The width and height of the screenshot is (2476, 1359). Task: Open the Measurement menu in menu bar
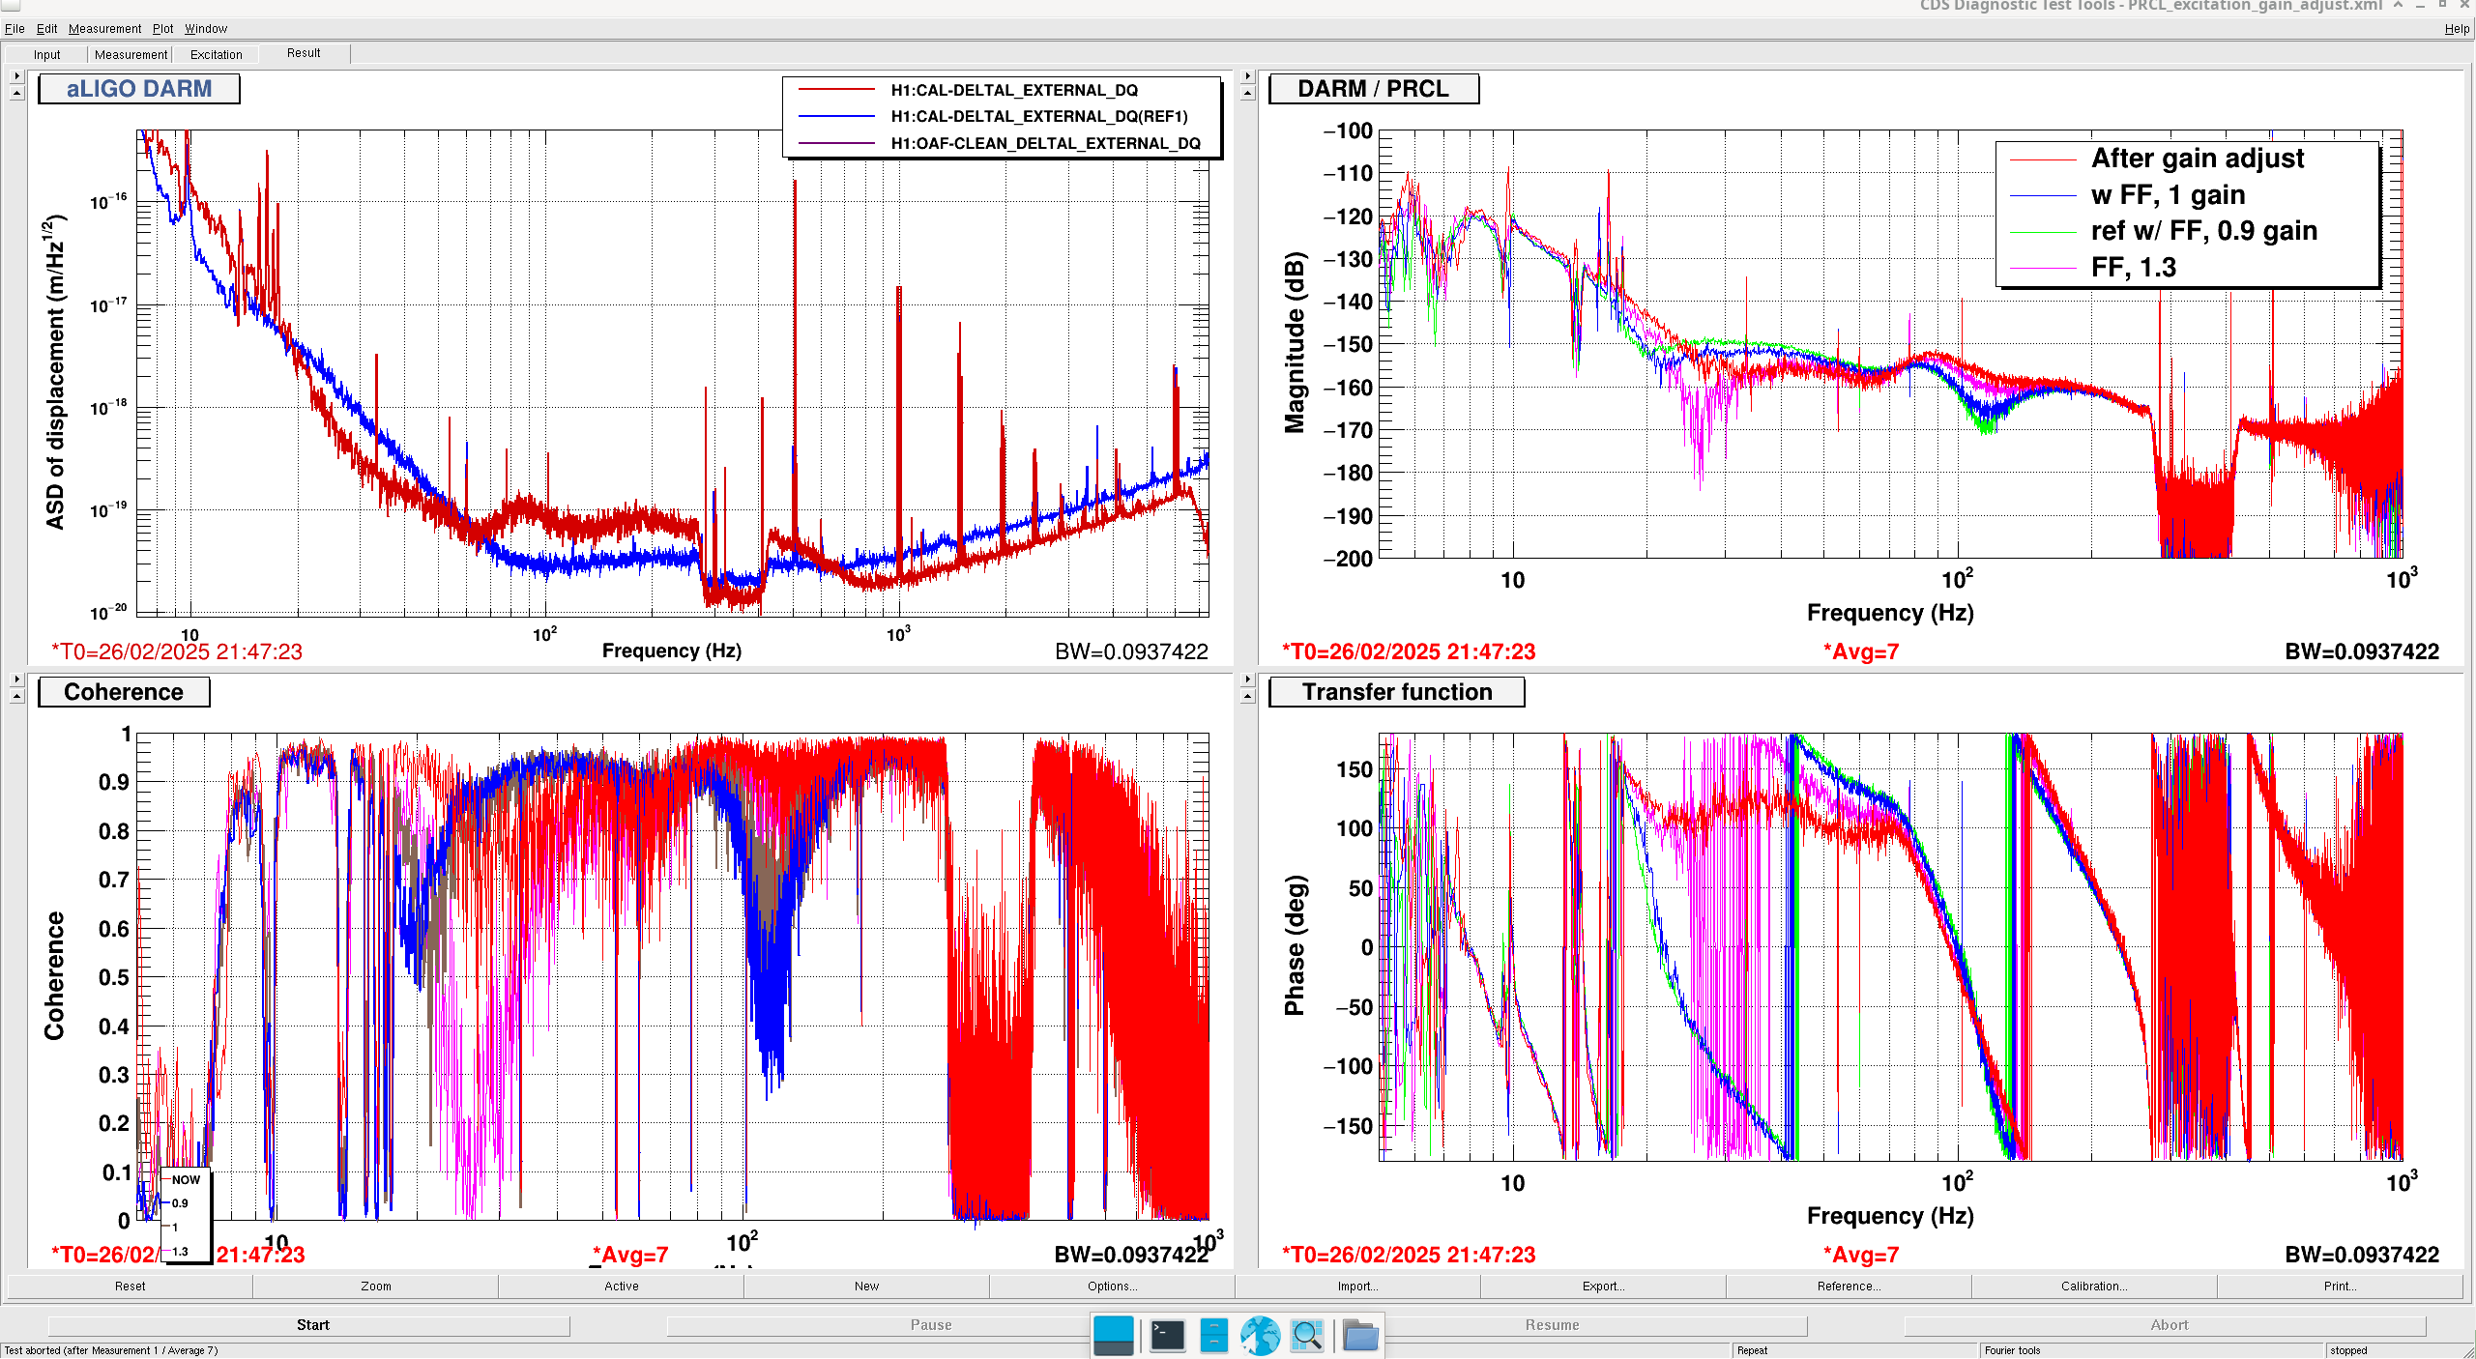pyautogui.click(x=104, y=28)
